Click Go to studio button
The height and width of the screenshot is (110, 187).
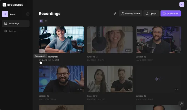171,13
